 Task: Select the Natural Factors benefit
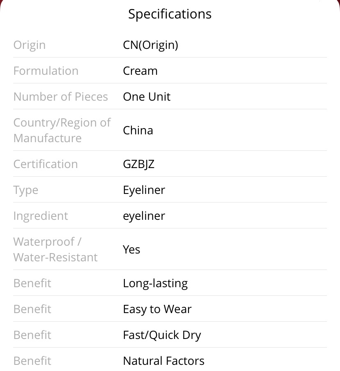(x=163, y=361)
